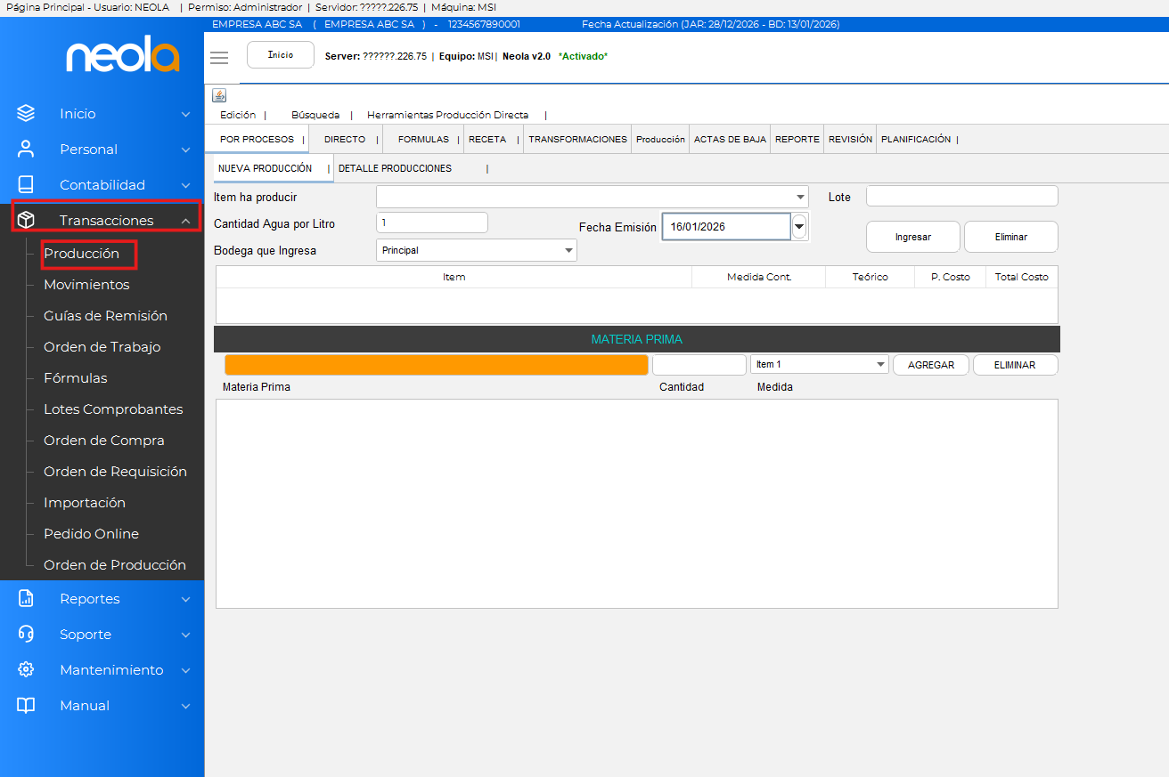The width and height of the screenshot is (1169, 777).
Task: Click the Contabilidad book icon
Action: coord(26,185)
